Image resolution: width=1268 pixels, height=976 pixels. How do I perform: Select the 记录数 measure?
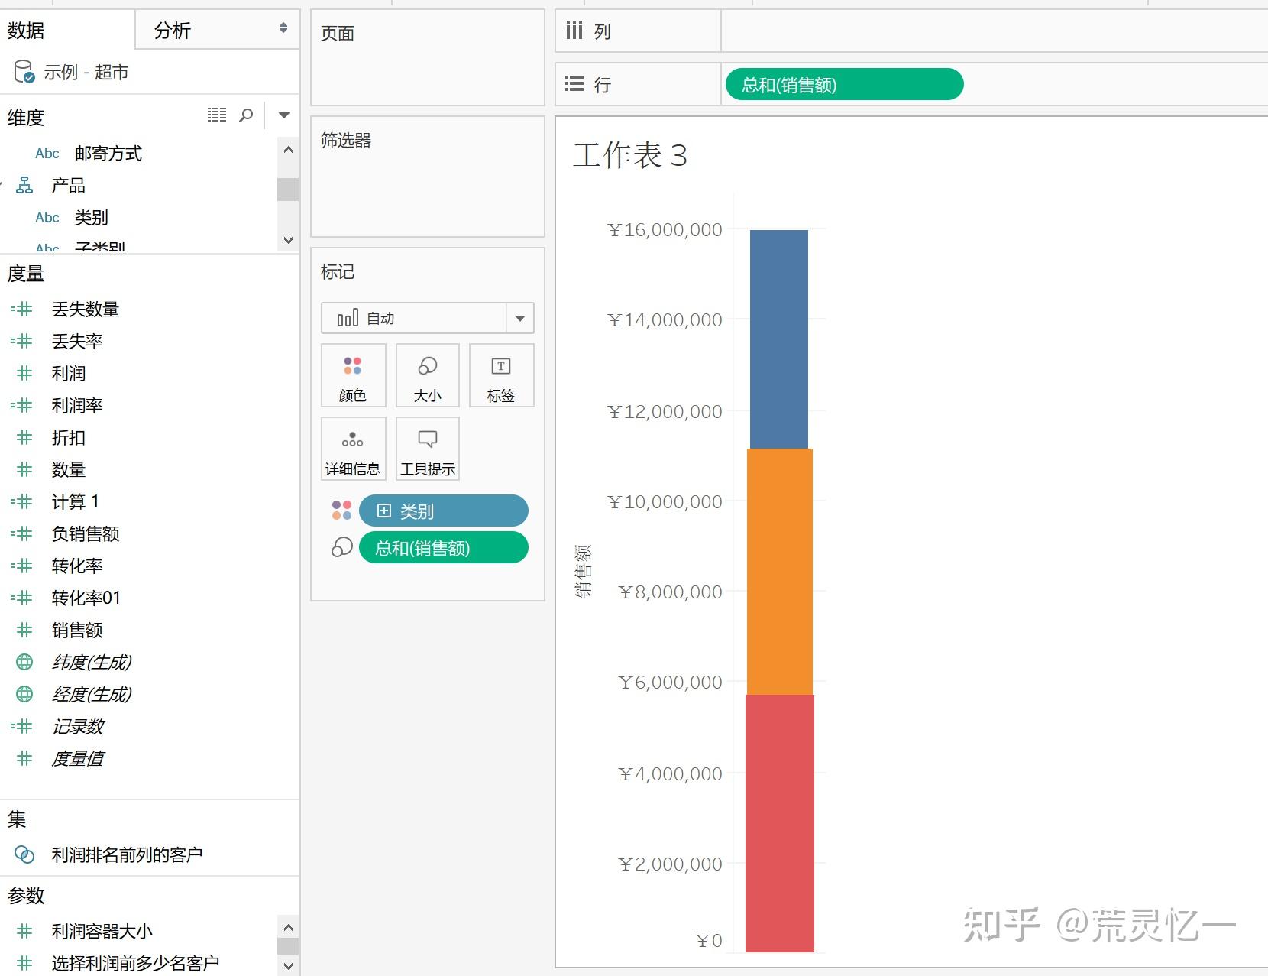tap(78, 727)
